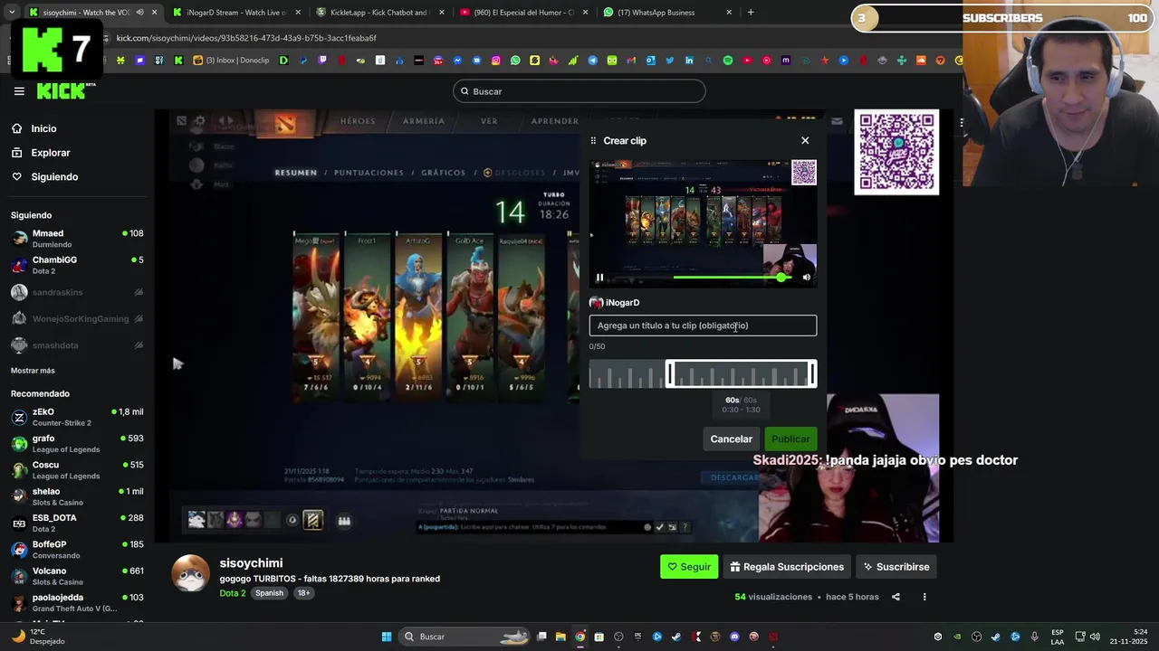
Task: Open the three-dot video options menu
Action: 924,597
